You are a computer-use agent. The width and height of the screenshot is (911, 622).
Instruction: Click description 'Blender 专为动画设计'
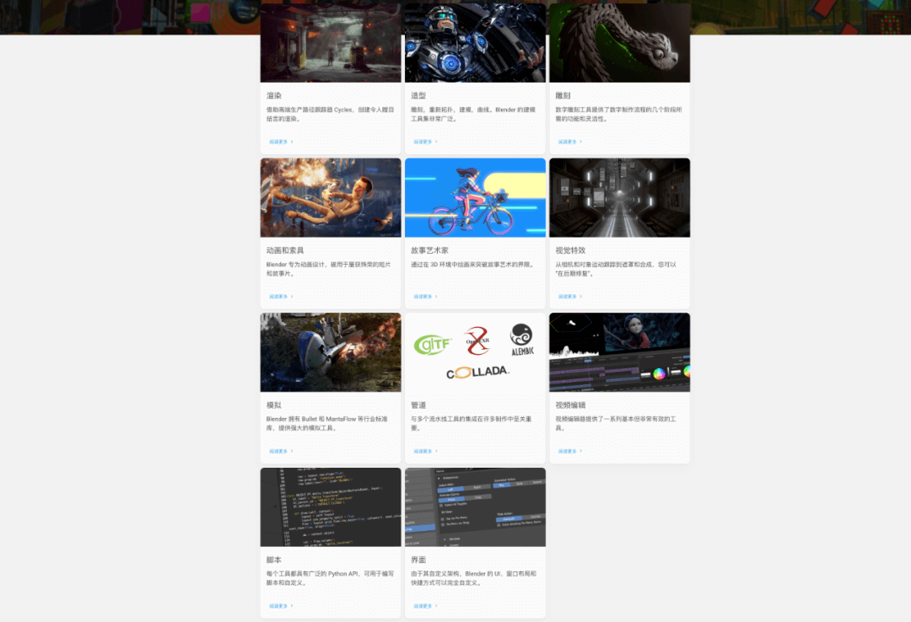pos(328,269)
